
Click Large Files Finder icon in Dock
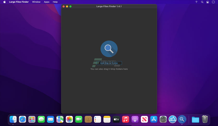(182, 119)
